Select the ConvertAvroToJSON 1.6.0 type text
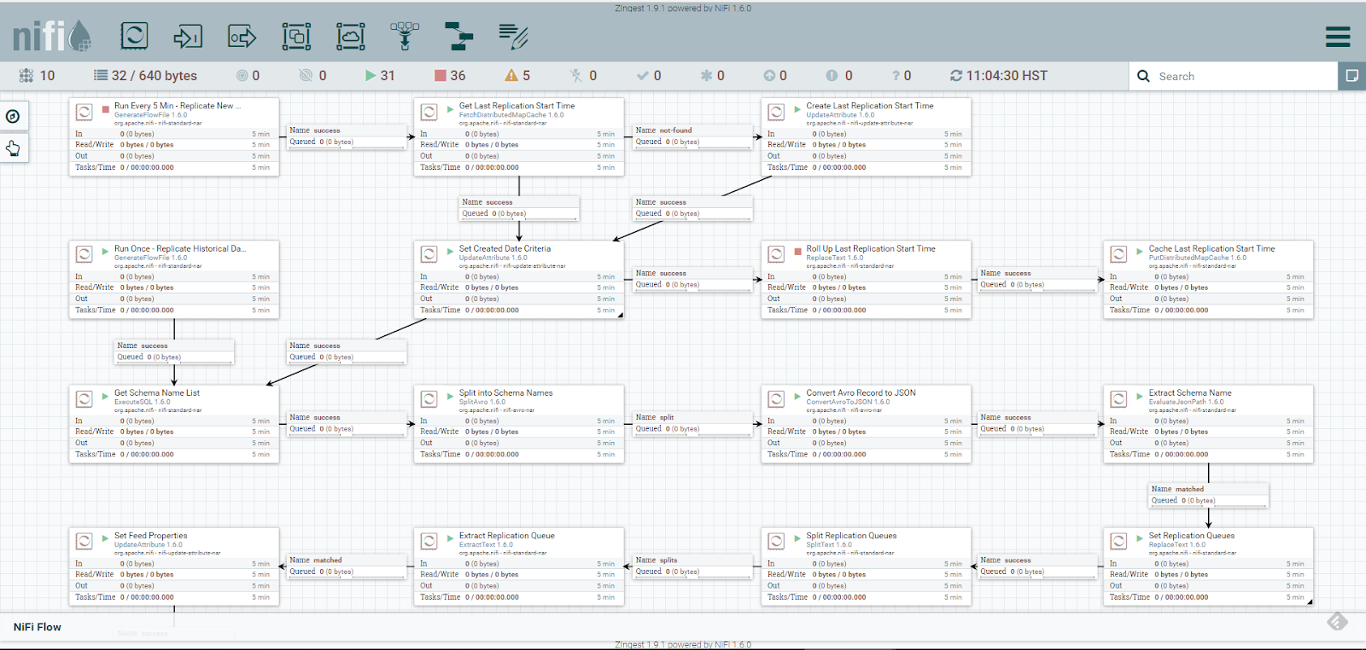Screen dimensions: 1366x650 [x=848, y=402]
